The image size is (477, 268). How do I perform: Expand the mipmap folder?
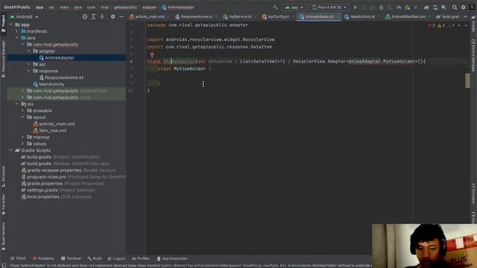point(23,137)
